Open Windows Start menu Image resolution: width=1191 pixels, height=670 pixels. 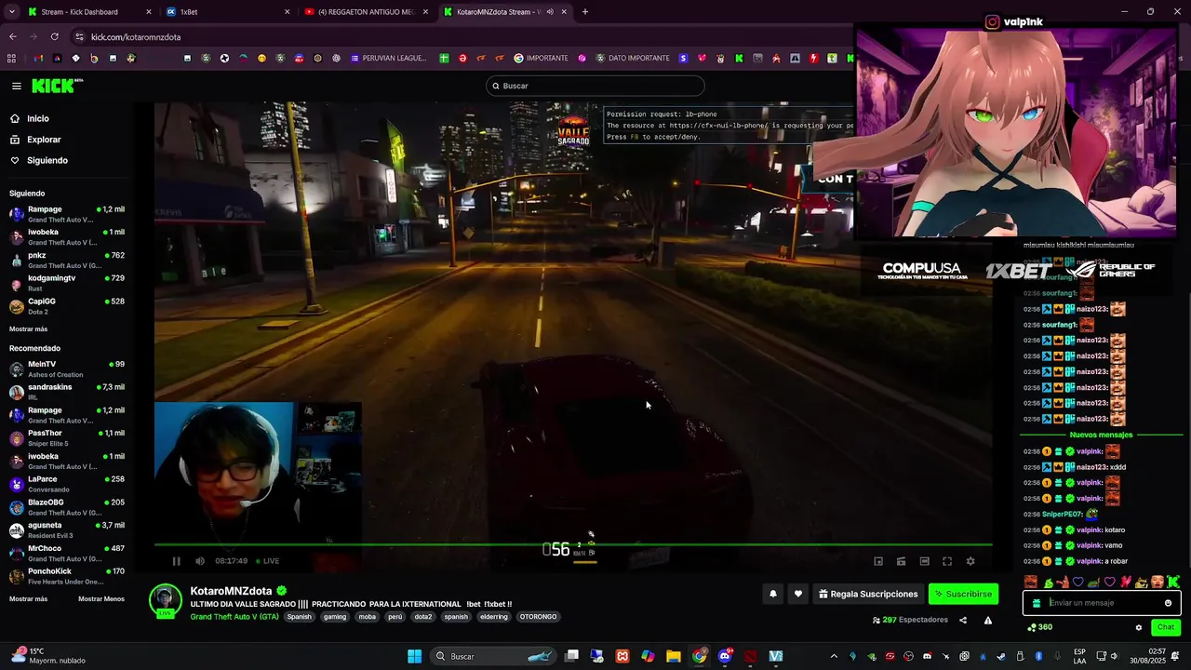[414, 656]
